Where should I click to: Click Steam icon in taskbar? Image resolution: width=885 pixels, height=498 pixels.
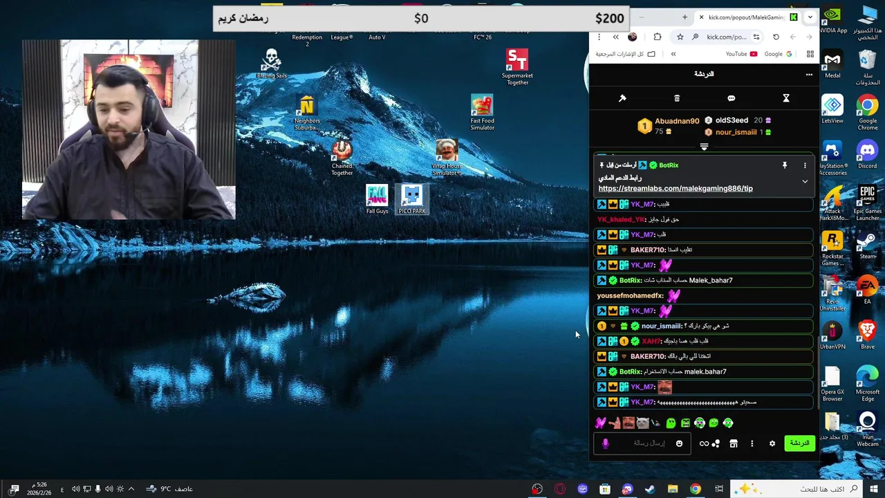pos(650,489)
